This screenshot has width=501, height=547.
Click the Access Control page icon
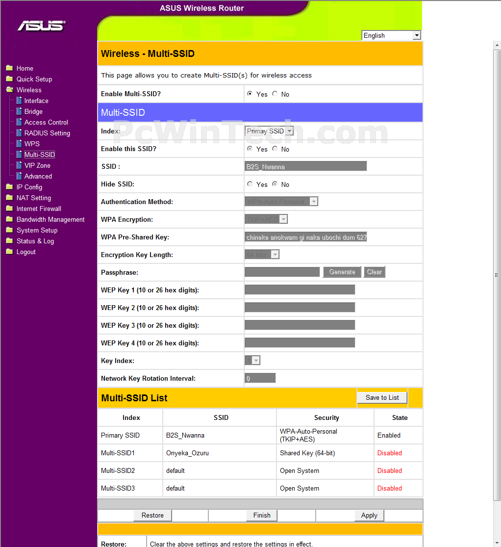[20, 122]
